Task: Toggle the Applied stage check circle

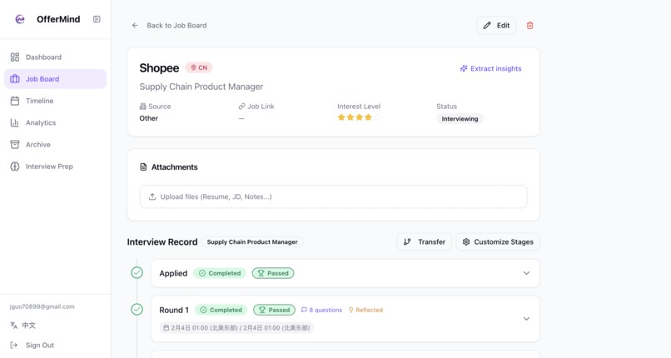Action: coord(137,273)
